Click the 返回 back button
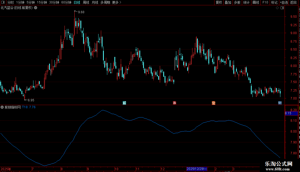 click(293, 2)
